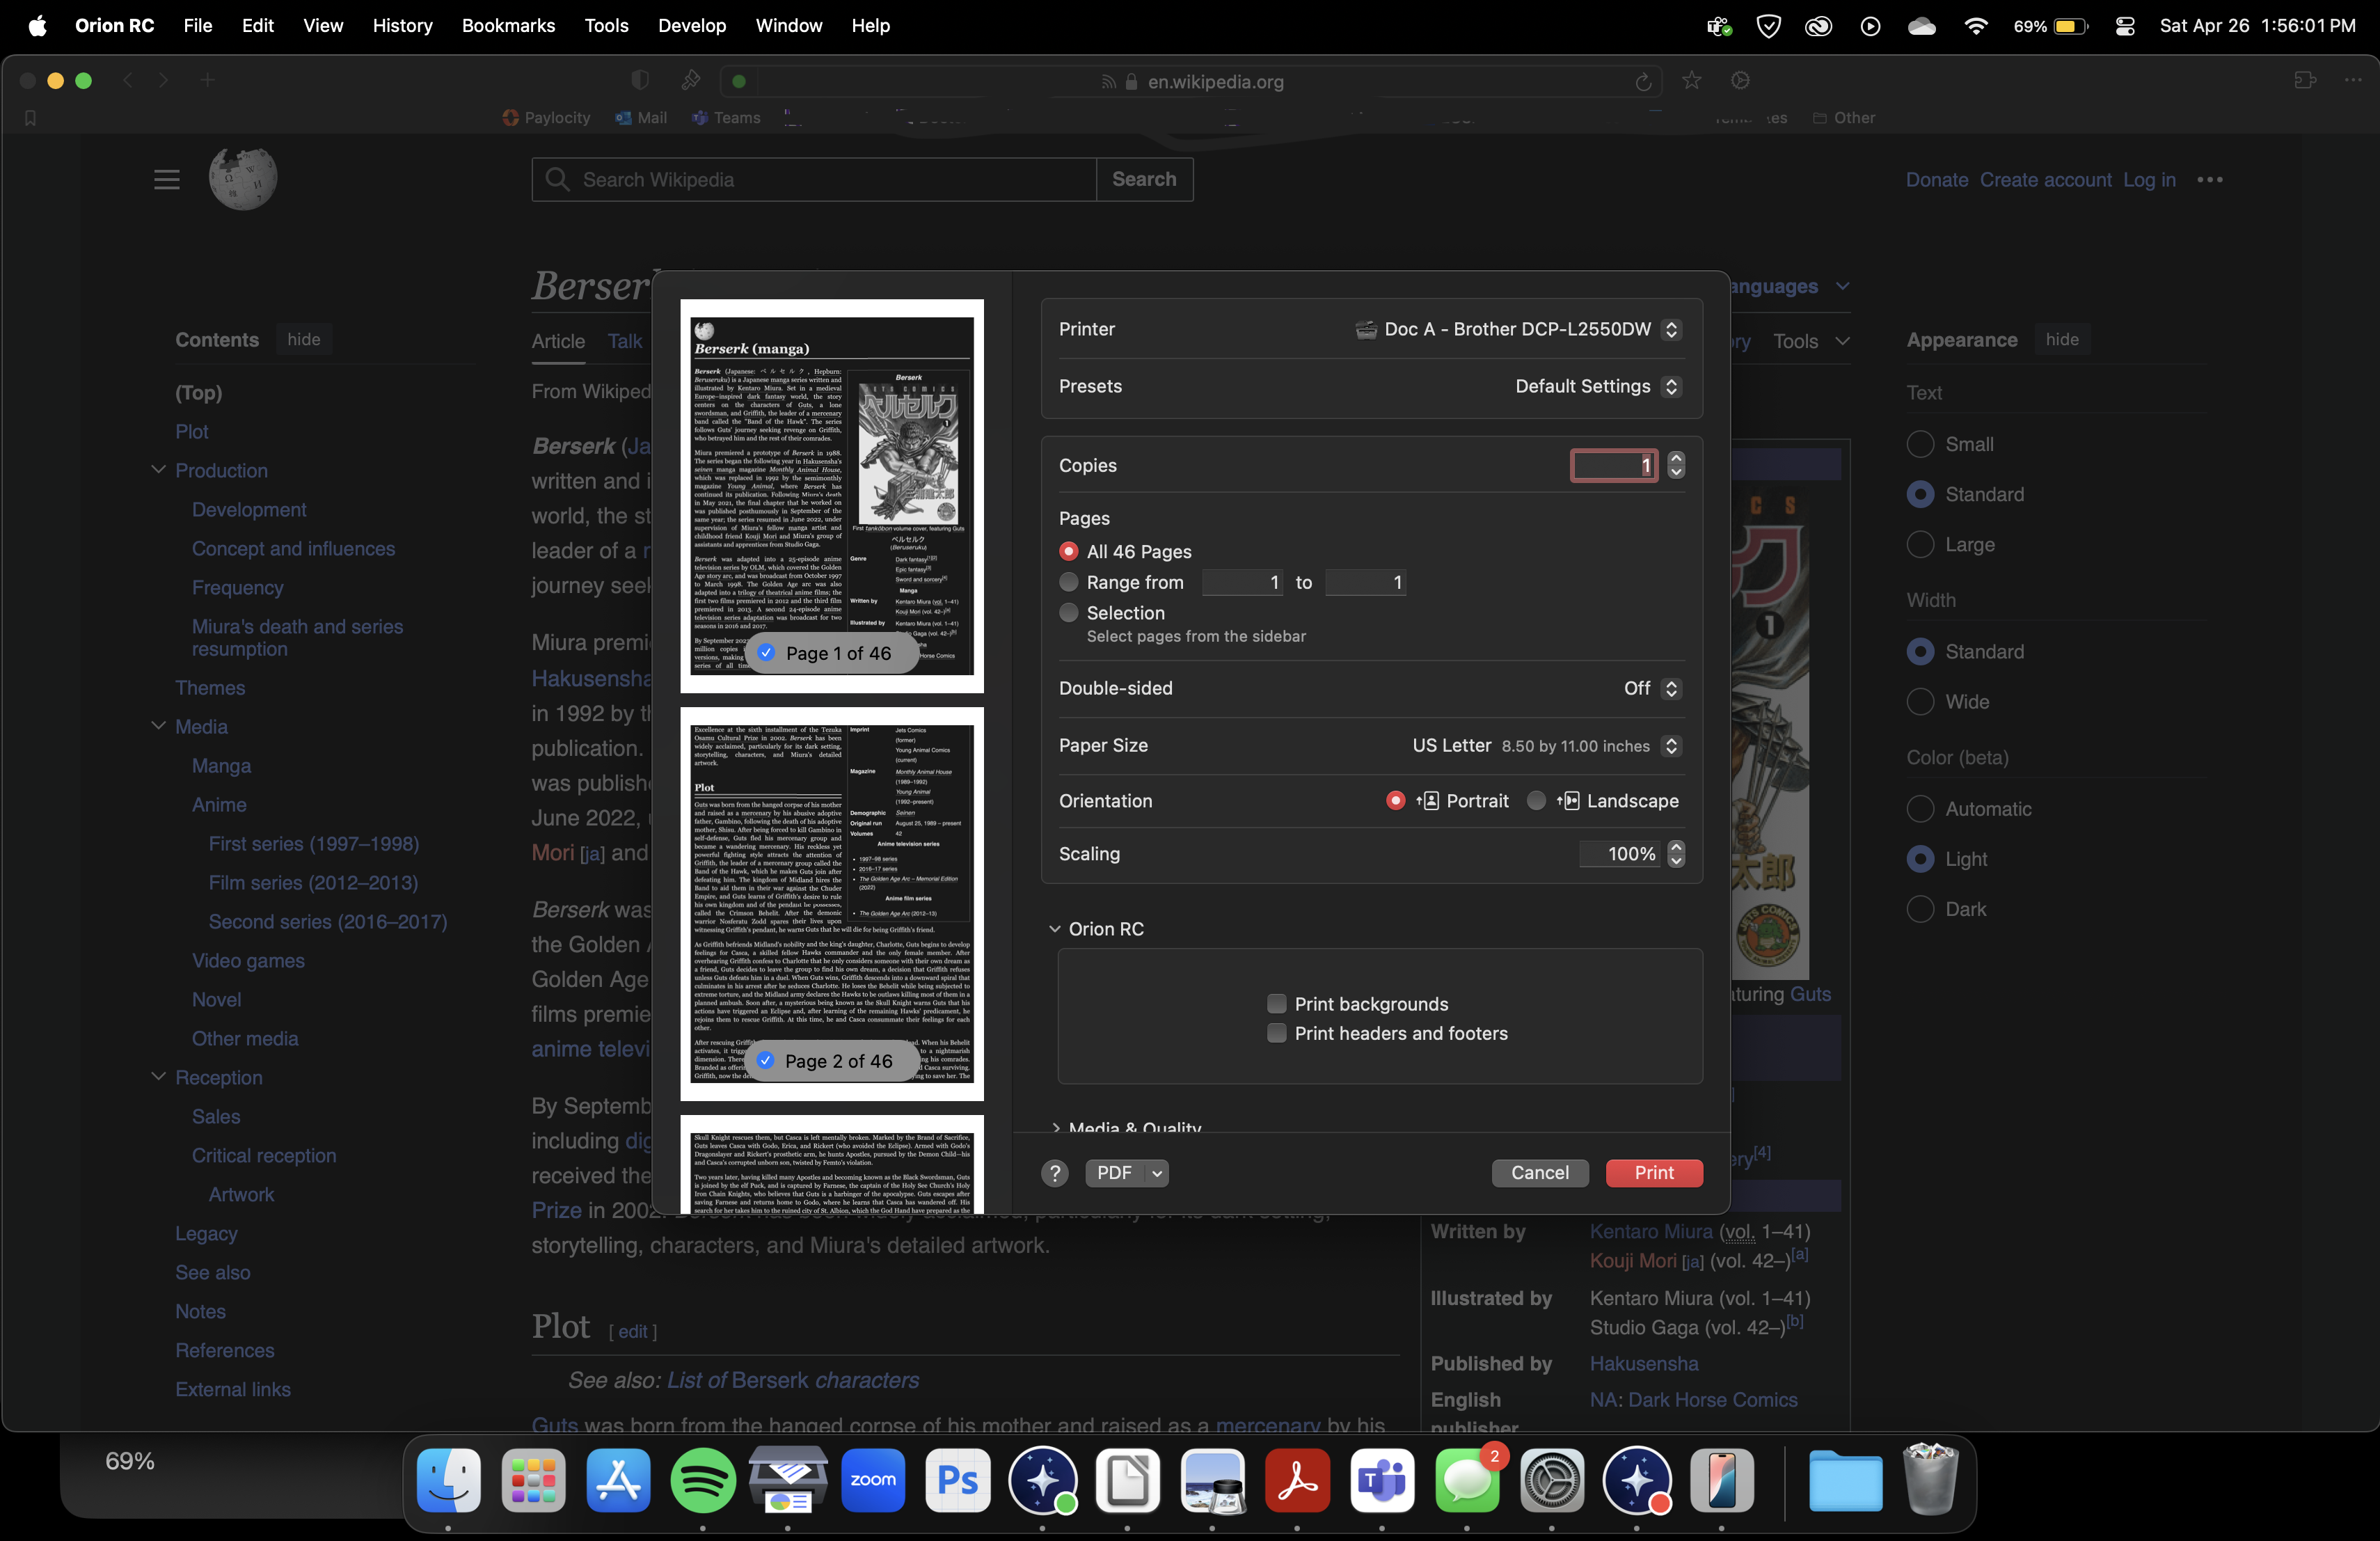2380x1541 pixels.
Task: Open the Bookmarks menu
Action: pyautogui.click(x=508, y=25)
